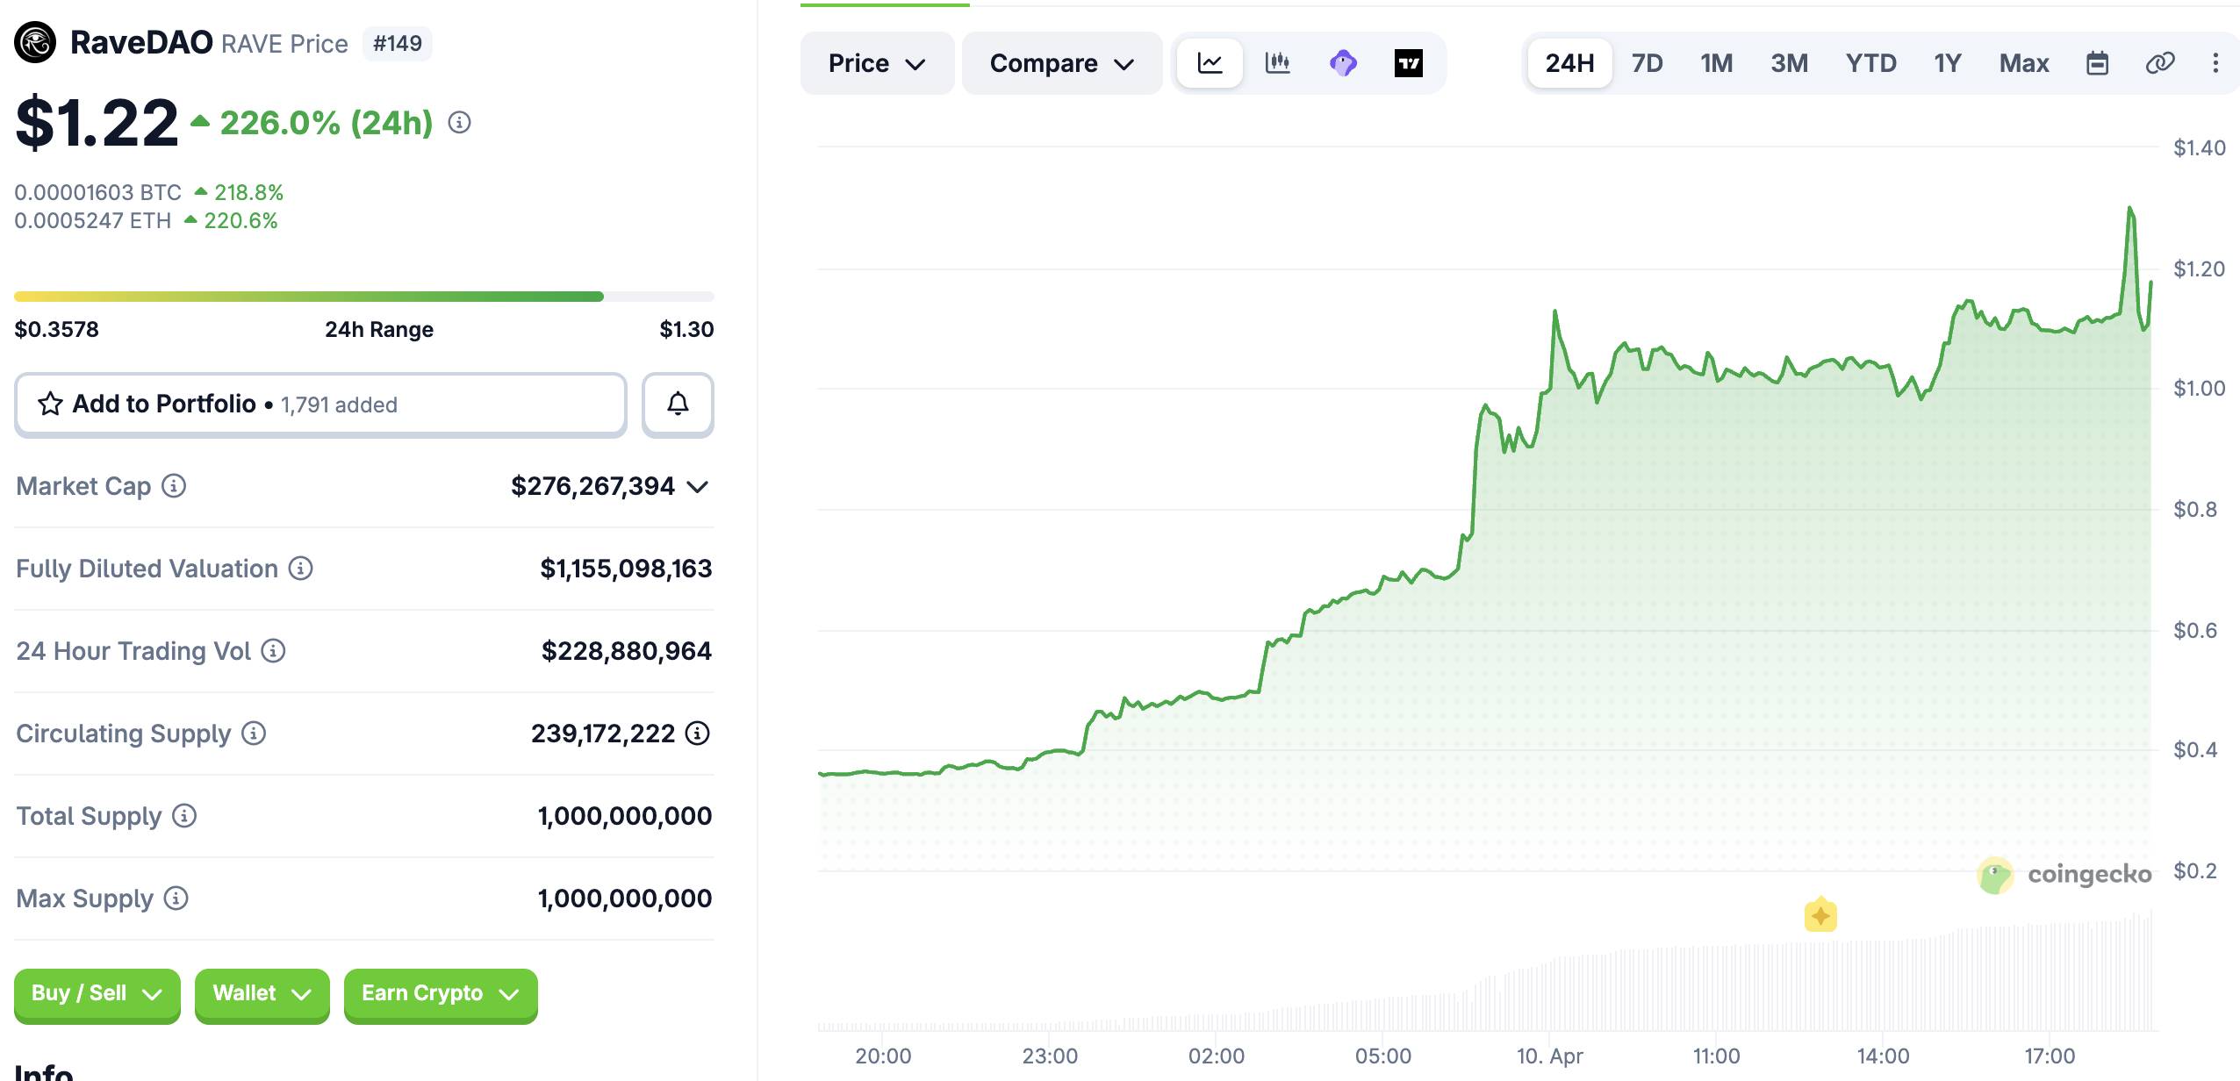Open the Earn Crypto menu
The height and width of the screenshot is (1081, 2240).
pos(440,993)
